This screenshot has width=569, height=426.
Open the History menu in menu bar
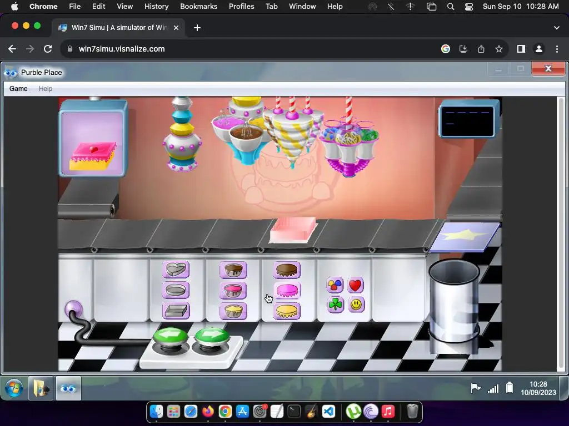[x=156, y=6]
